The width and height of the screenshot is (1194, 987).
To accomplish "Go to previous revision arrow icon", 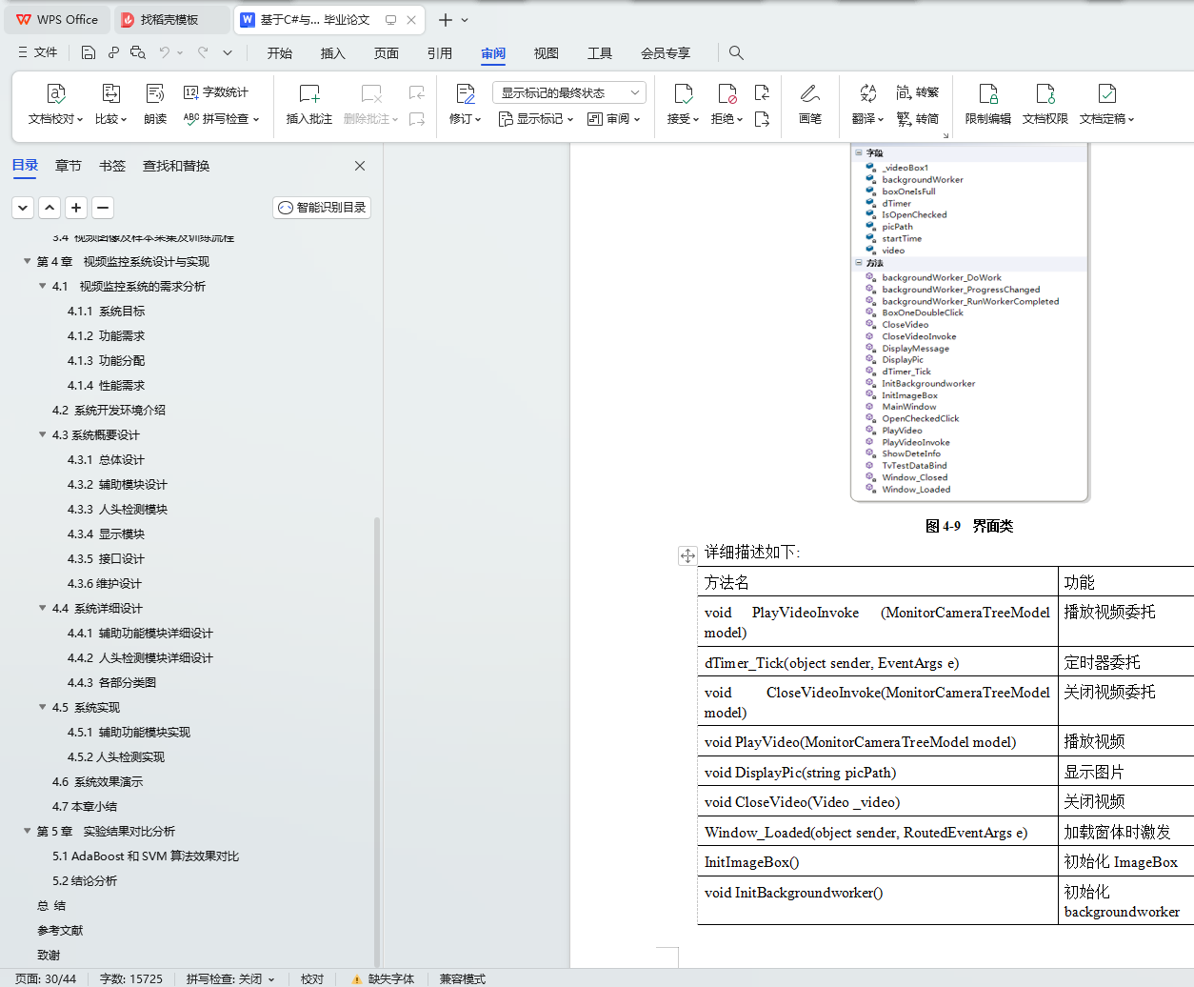I will point(762,92).
